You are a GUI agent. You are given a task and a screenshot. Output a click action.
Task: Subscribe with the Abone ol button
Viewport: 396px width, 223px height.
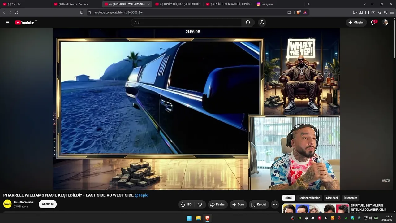[x=48, y=204]
